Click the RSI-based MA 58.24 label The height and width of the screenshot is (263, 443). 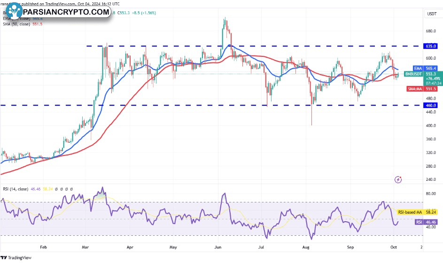coord(417,212)
